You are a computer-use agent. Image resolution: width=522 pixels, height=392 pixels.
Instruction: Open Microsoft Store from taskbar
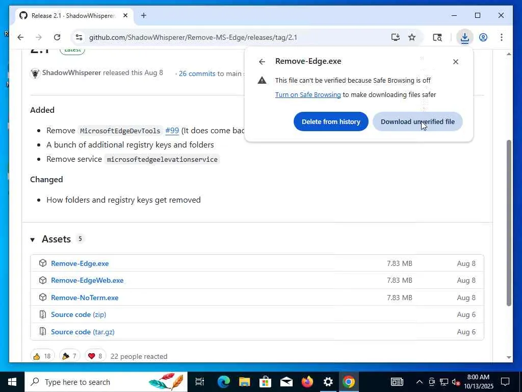pyautogui.click(x=265, y=382)
